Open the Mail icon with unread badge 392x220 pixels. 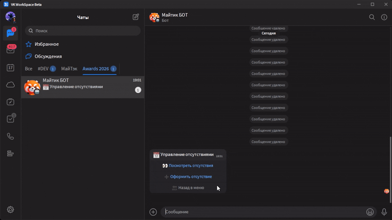(x=10, y=50)
